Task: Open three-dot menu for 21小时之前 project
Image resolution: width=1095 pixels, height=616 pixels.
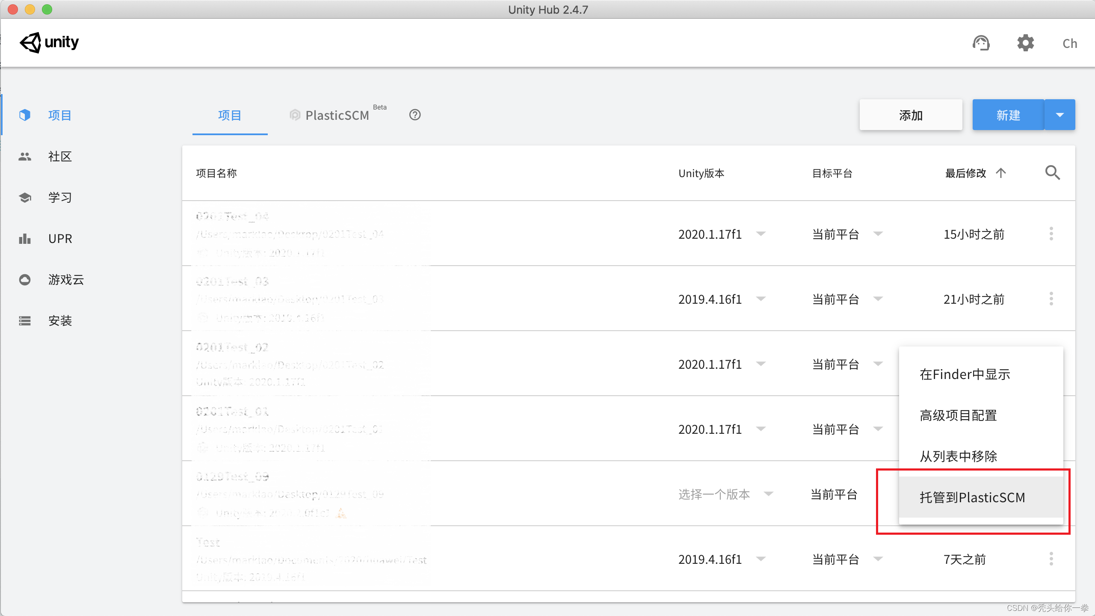Action: [1051, 299]
